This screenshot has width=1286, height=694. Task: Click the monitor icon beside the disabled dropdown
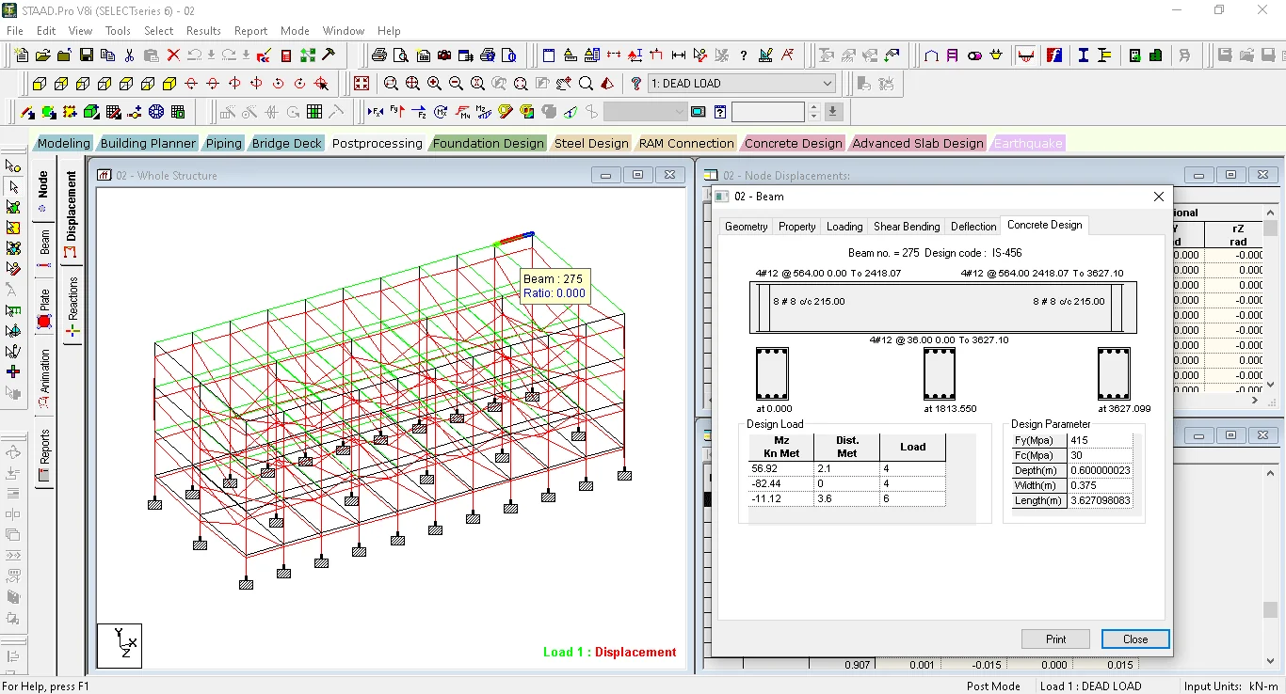[x=698, y=112]
